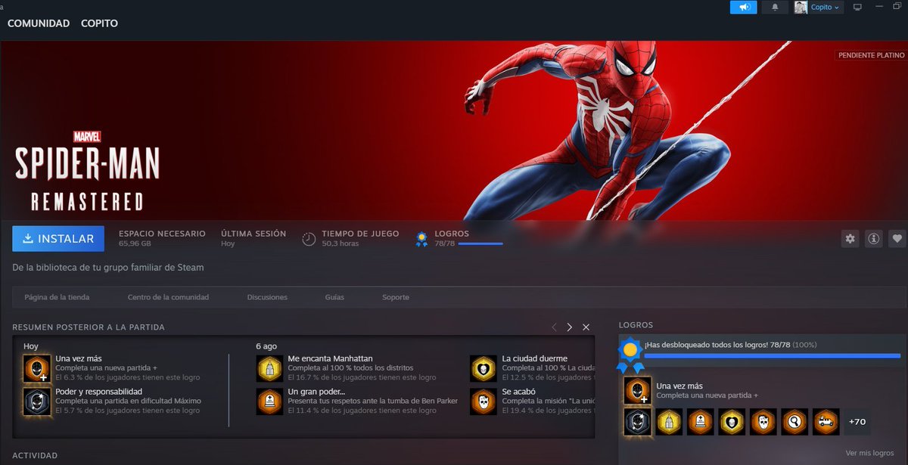This screenshot has height=465, width=908.
Task: Click the car achievement icon in LOGROS row
Action: click(x=826, y=422)
